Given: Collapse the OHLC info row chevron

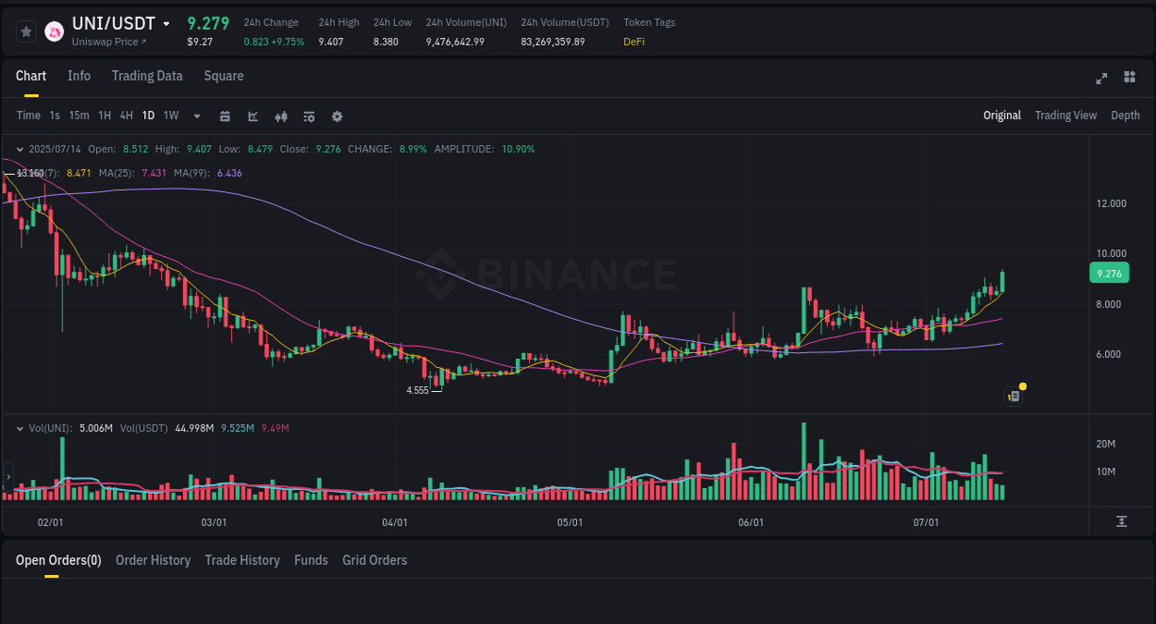Looking at the screenshot, I should pyautogui.click(x=20, y=148).
